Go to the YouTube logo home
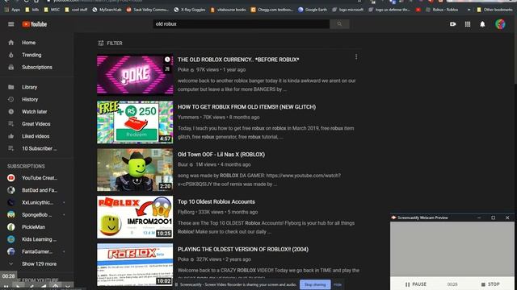Screen dimensions: 517x290 34,24
